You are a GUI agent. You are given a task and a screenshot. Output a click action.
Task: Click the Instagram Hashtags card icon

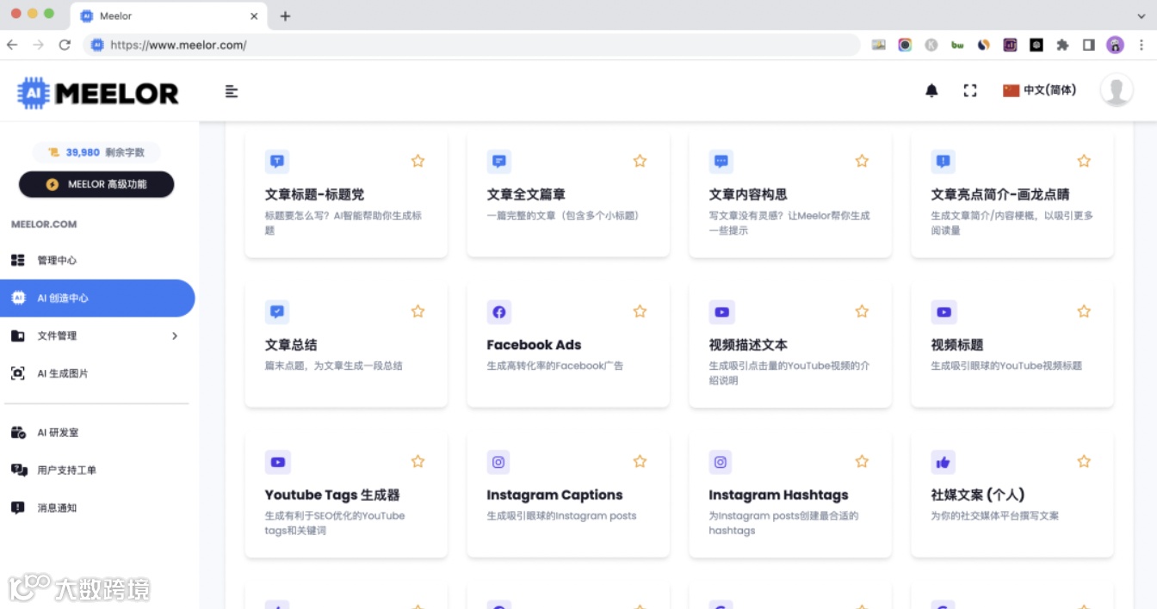(721, 462)
